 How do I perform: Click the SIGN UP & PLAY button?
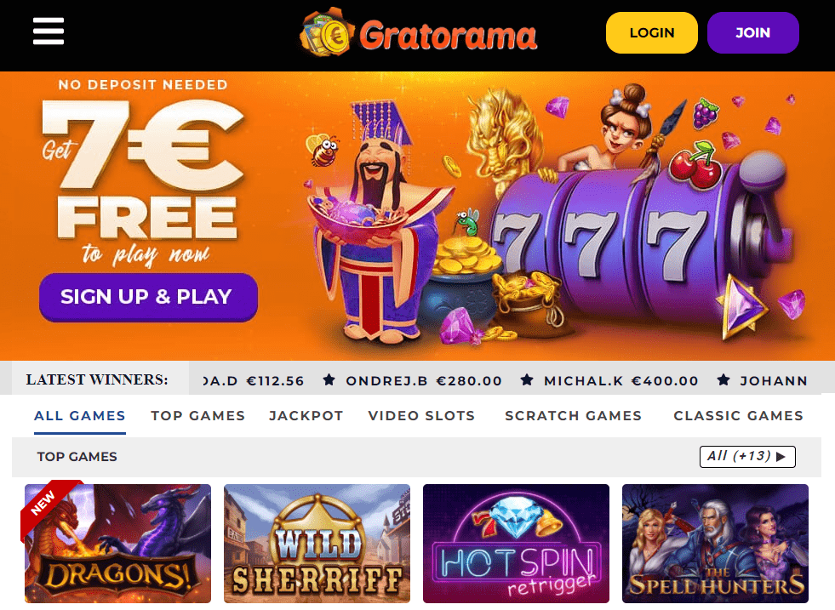pos(149,297)
